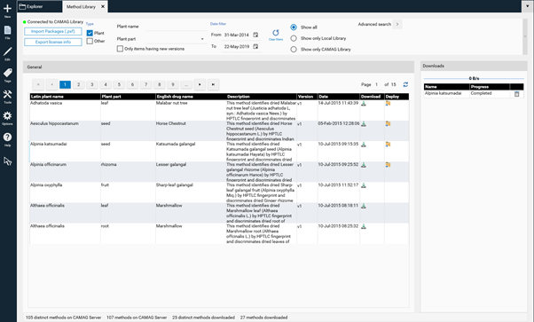Screen dimensions: 534x322
Task: Click the Import Packages (.pxf) button
Action: pyautogui.click(x=53, y=31)
